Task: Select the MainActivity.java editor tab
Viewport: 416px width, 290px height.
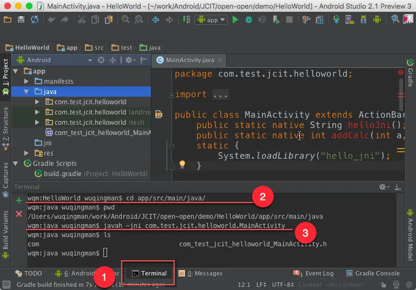Action: pos(189,60)
